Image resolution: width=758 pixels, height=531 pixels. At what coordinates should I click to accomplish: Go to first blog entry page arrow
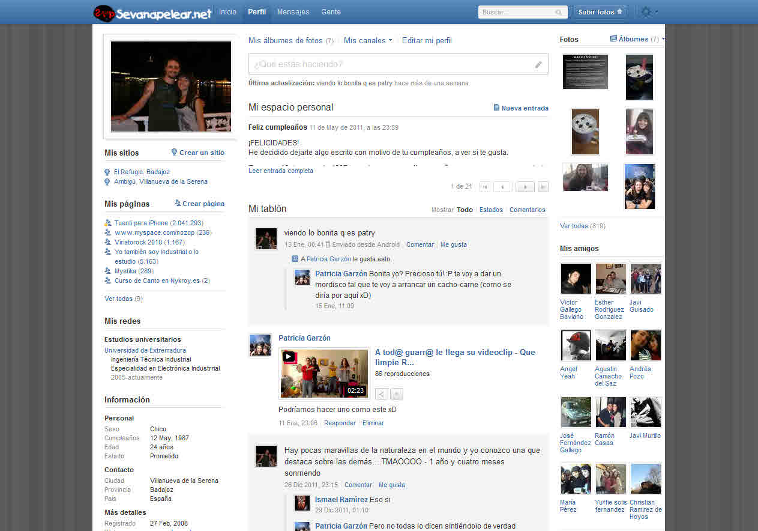484,187
